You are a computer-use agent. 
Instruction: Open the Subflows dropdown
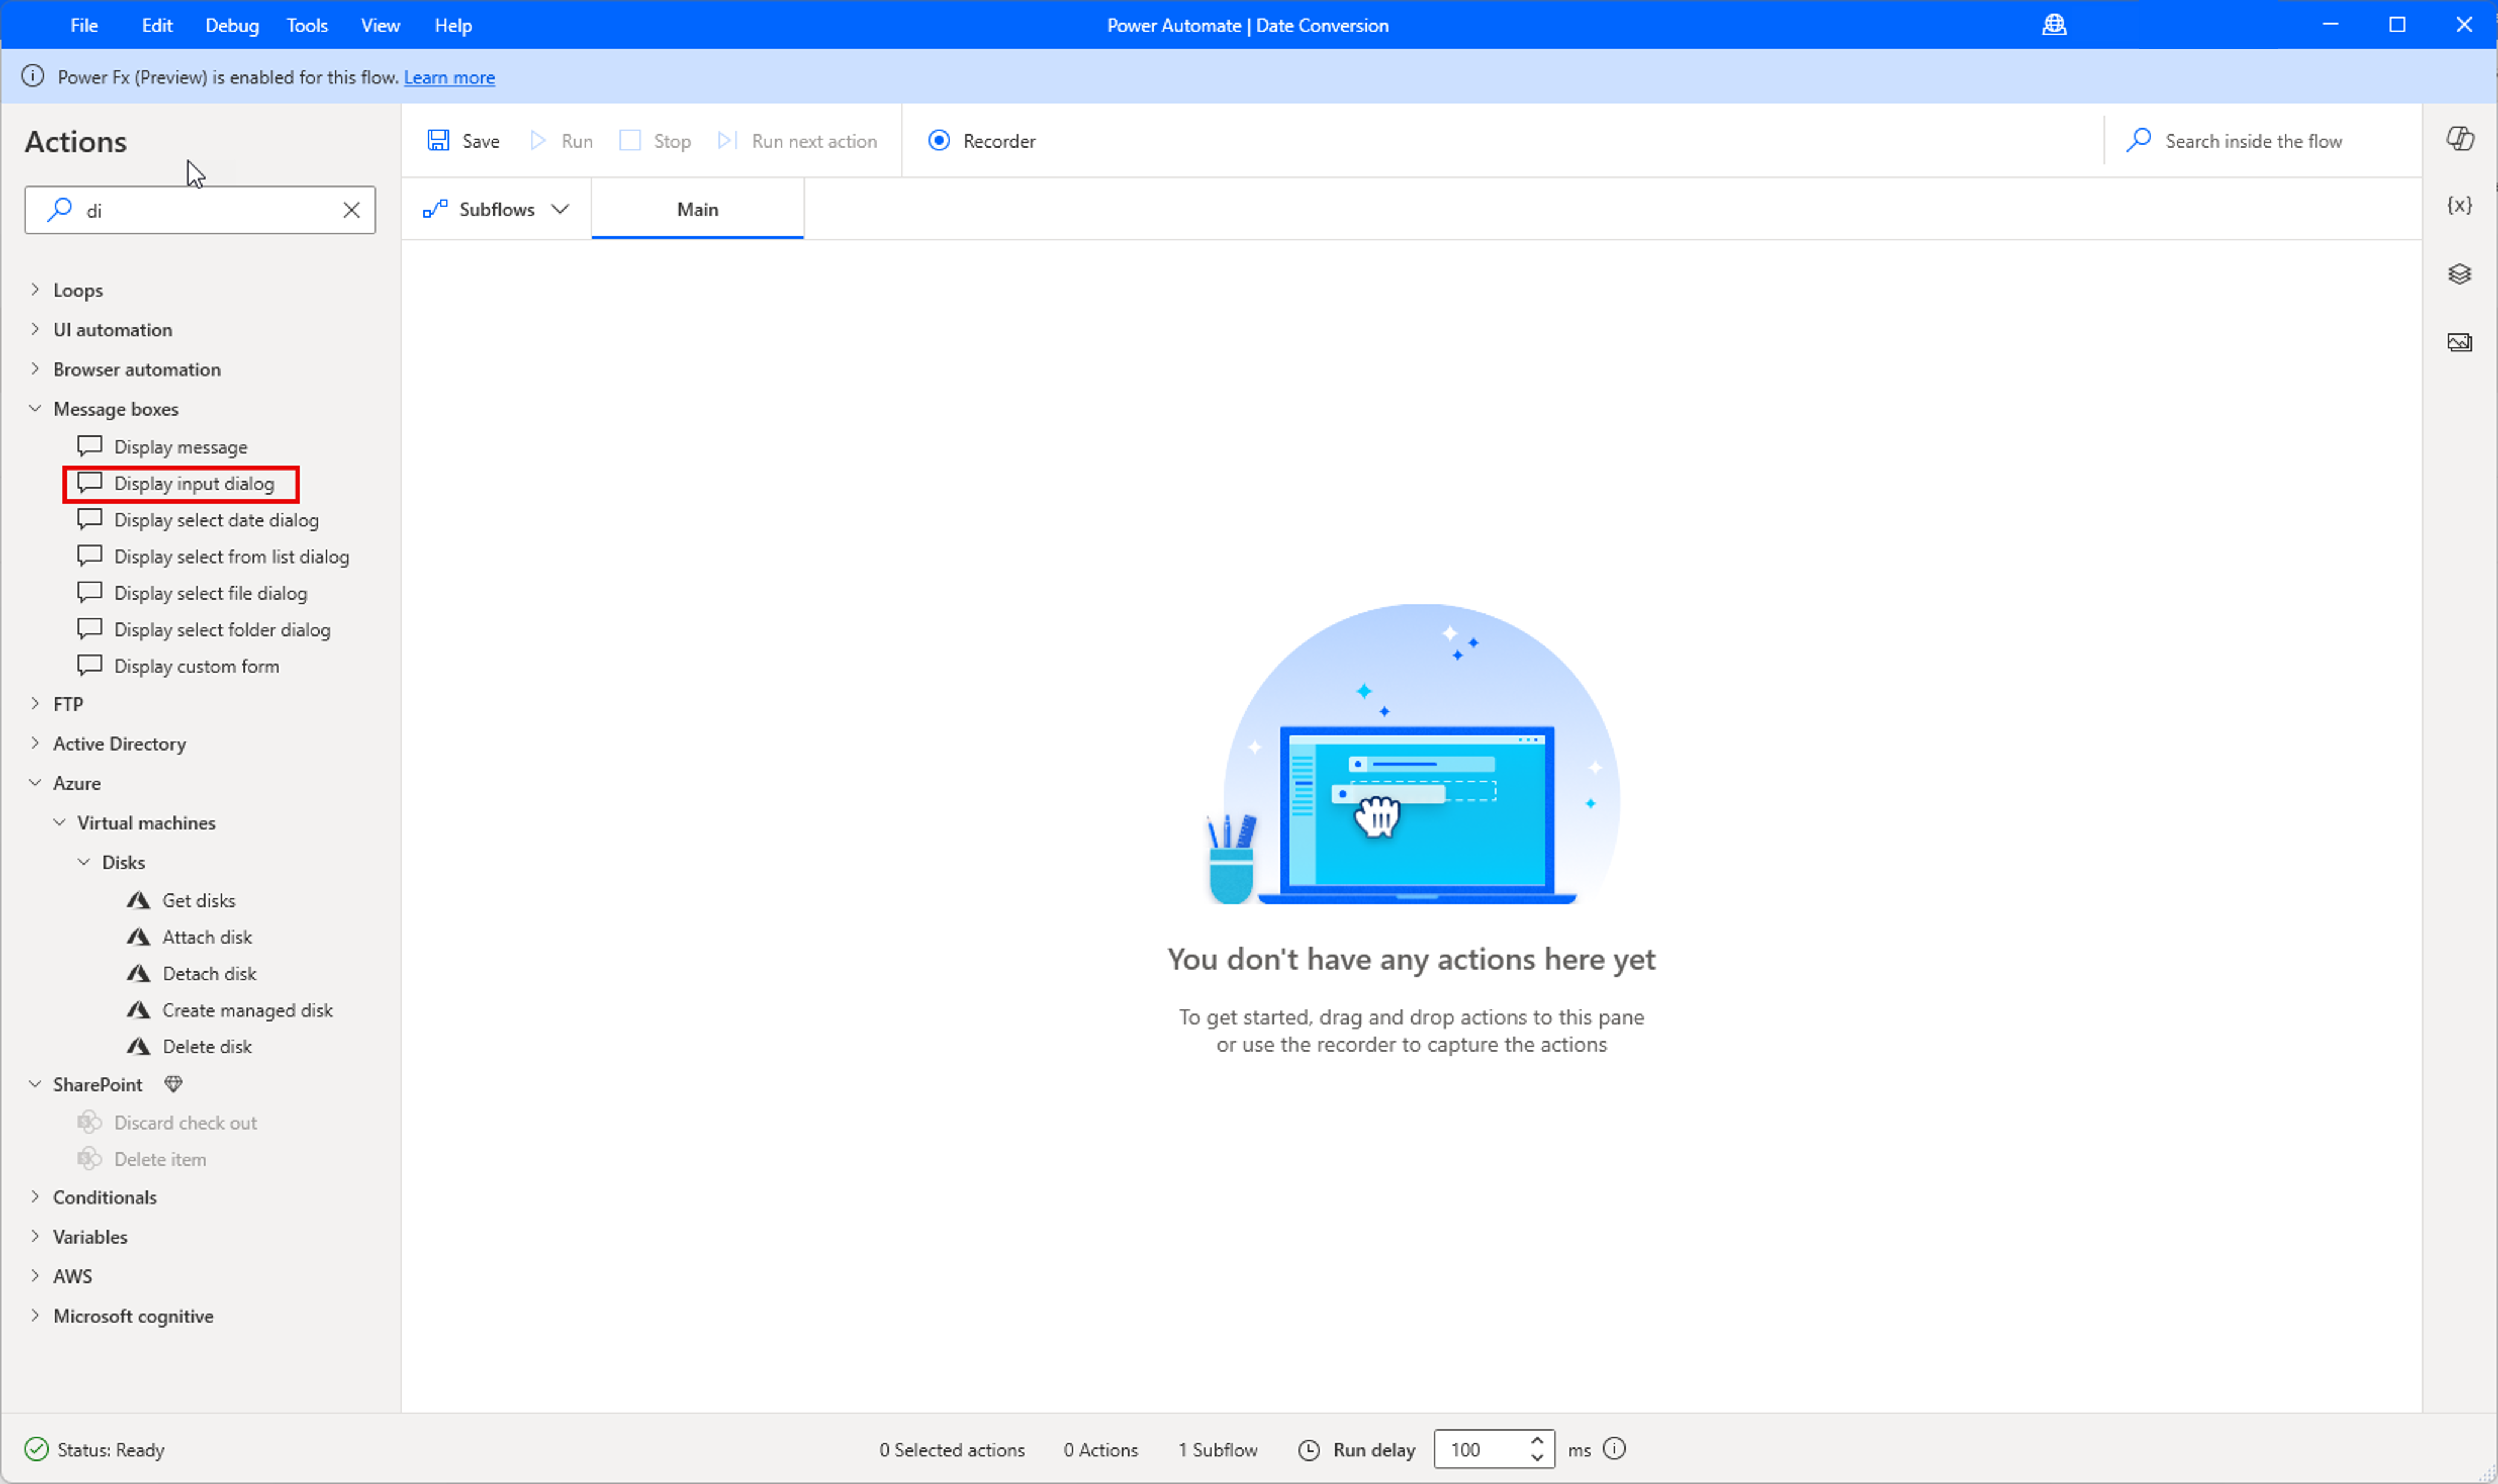pyautogui.click(x=496, y=209)
